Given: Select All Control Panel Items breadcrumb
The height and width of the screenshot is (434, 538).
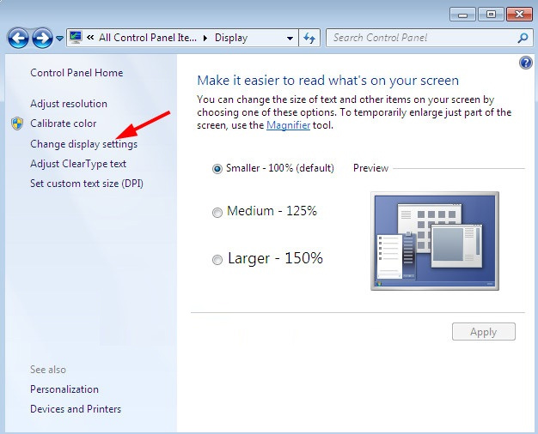Looking at the screenshot, I should pos(148,38).
